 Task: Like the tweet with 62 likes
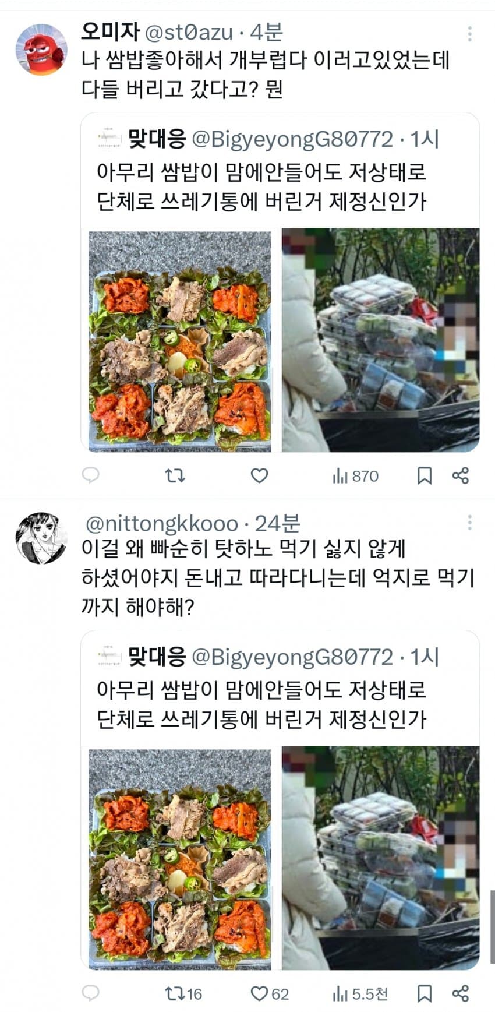point(270,993)
